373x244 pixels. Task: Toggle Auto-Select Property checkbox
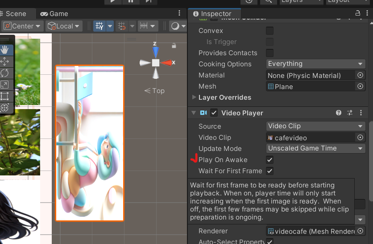coord(269,241)
